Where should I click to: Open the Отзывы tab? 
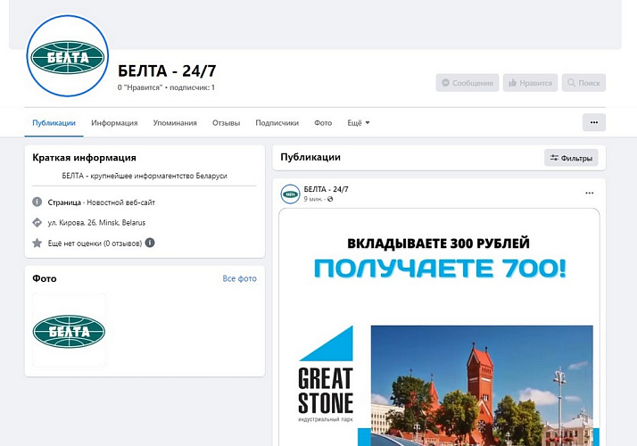click(226, 123)
